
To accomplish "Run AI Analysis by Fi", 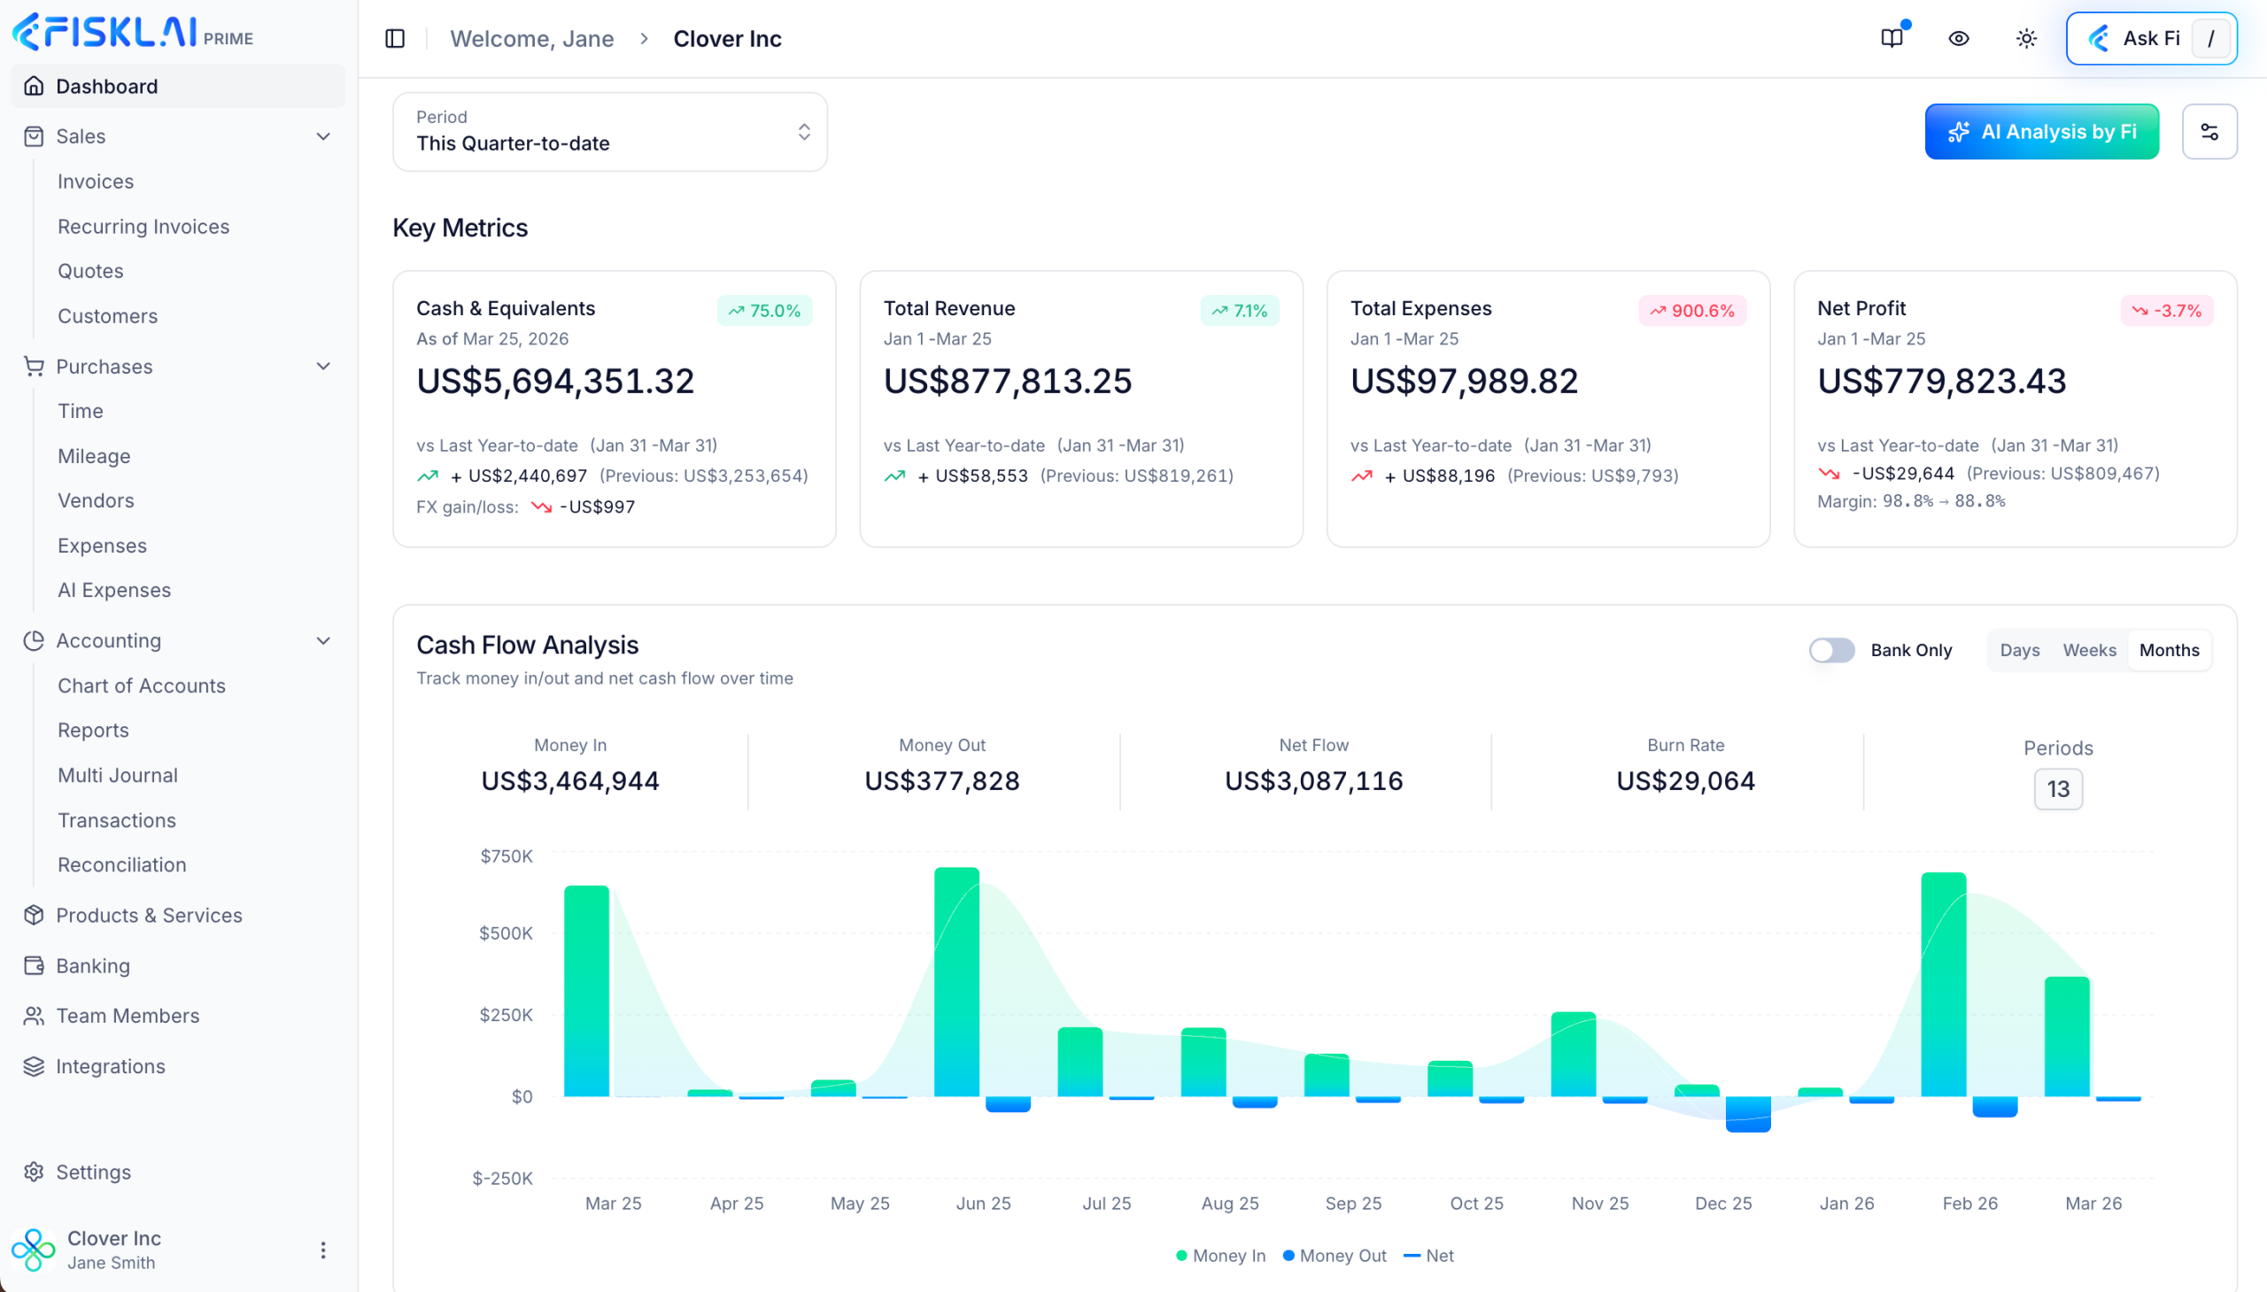I will click(x=2041, y=131).
